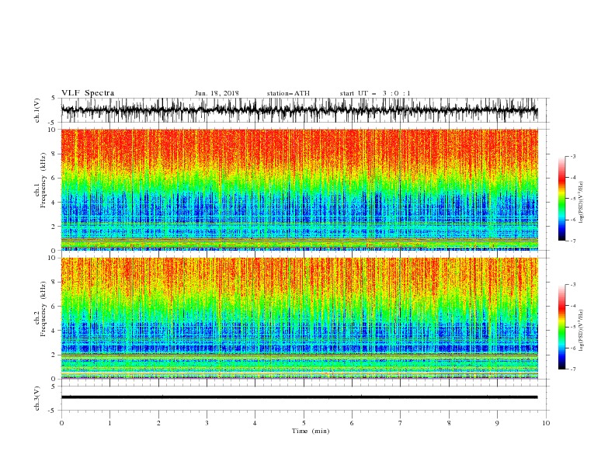
Task: Click the log(PSD) label beside ch.2 color bar
Action: pyautogui.click(x=581, y=330)
